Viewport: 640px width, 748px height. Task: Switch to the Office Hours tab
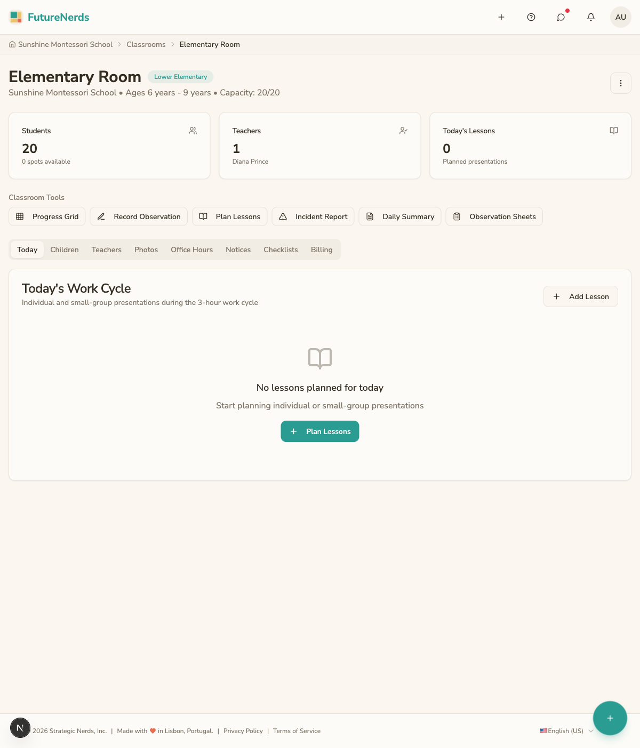coord(192,250)
